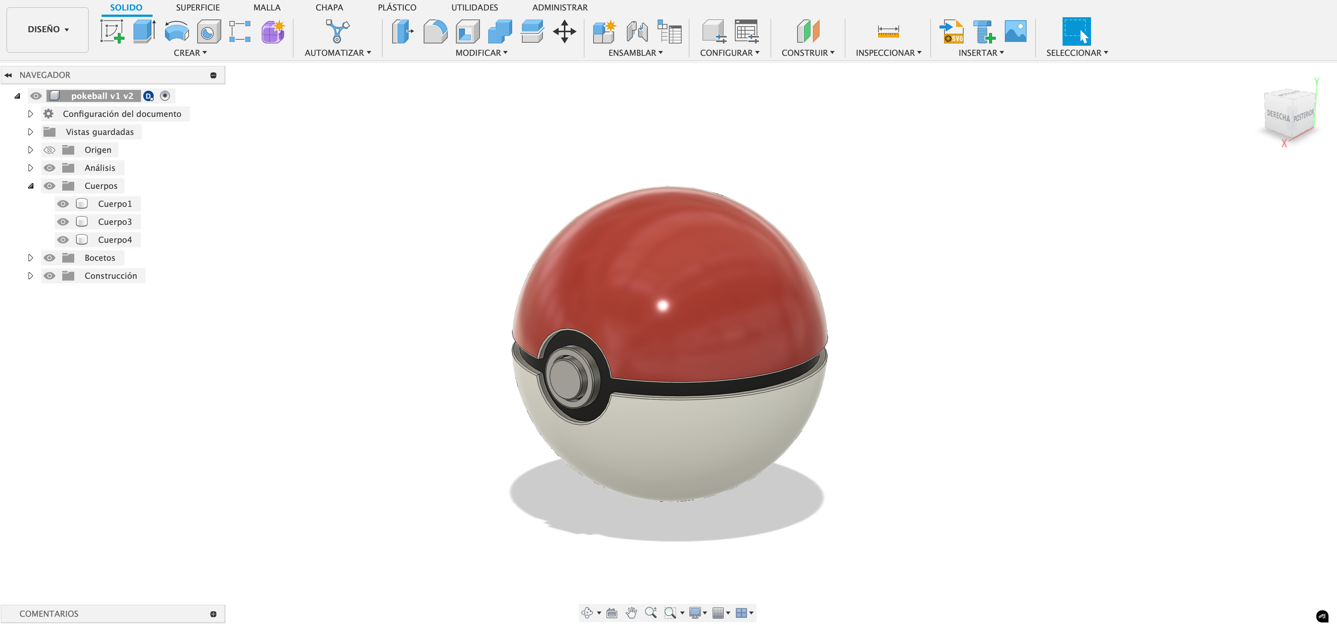Screen dimensions: 1337x625
Task: Toggle visibility of pokeball v1 v2 root
Action: [x=36, y=96]
